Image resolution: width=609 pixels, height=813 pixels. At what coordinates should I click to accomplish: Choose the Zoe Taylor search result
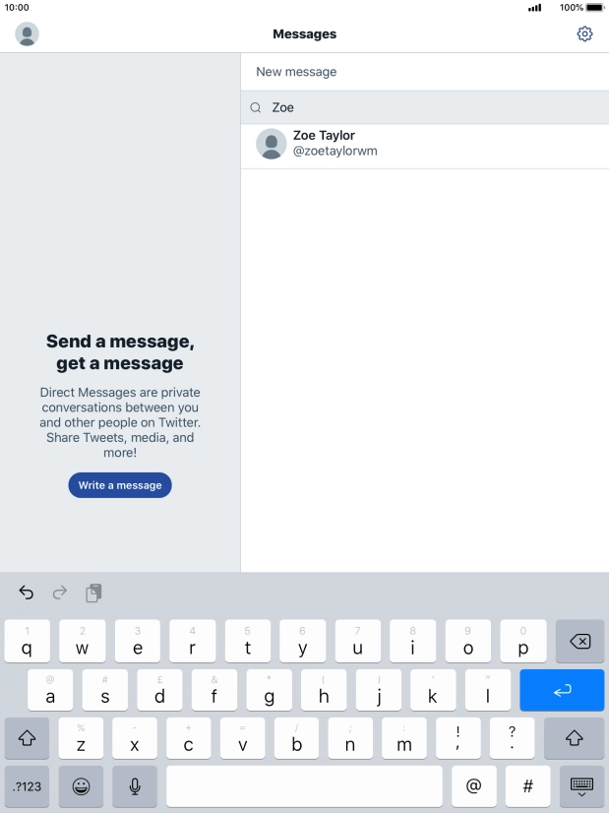pyautogui.click(x=425, y=147)
